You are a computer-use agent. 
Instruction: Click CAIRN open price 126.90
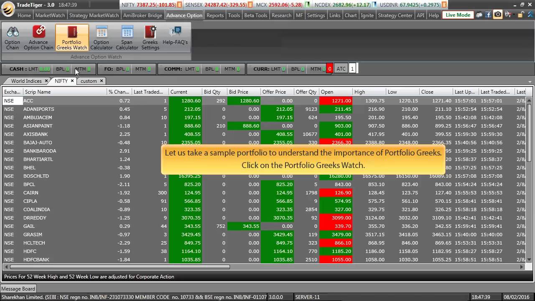pos(336,193)
